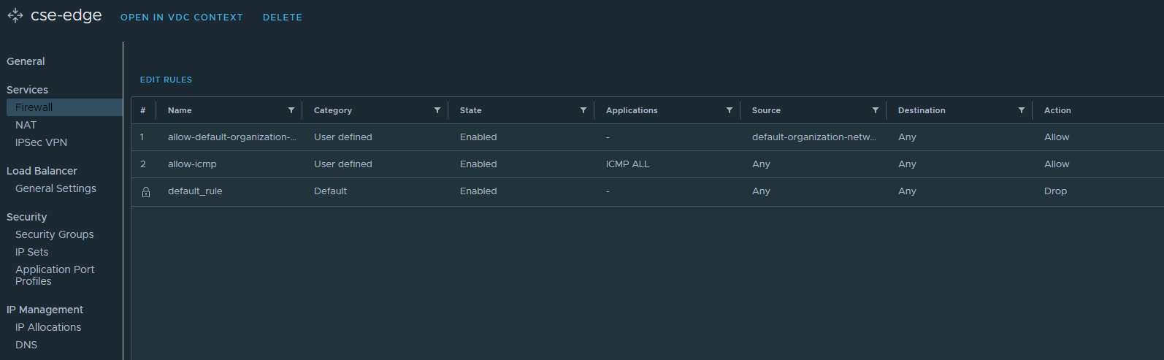Open the Source column filter
This screenshot has width=1164, height=360.
click(876, 110)
